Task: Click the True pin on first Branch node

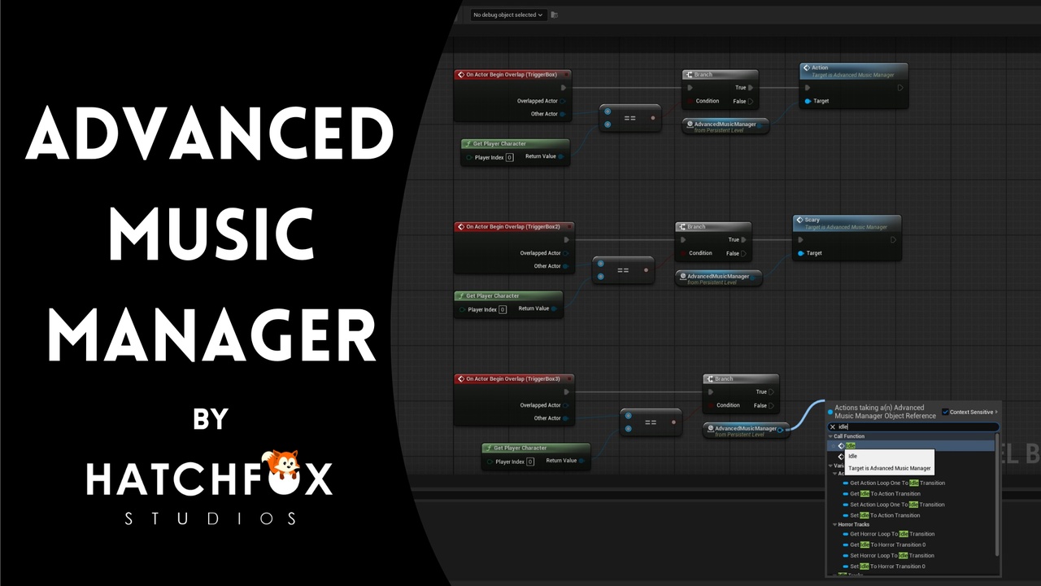Action: point(751,88)
